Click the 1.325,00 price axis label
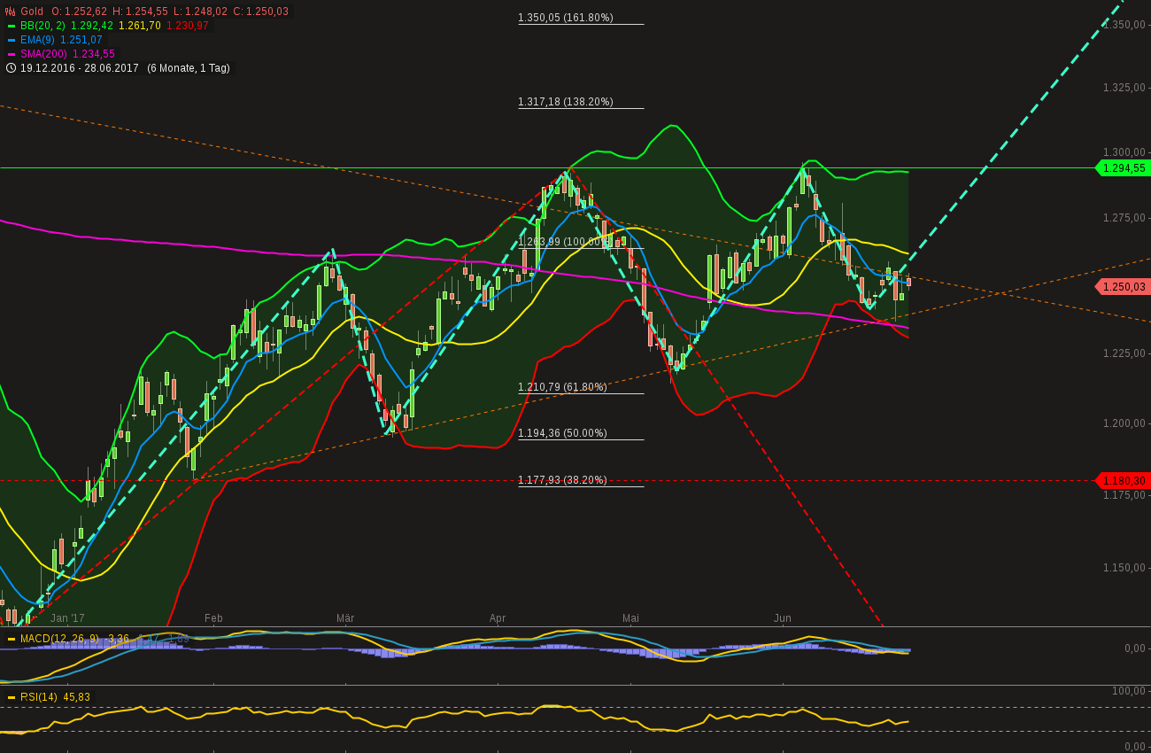Image resolution: width=1151 pixels, height=753 pixels. 1124,88
